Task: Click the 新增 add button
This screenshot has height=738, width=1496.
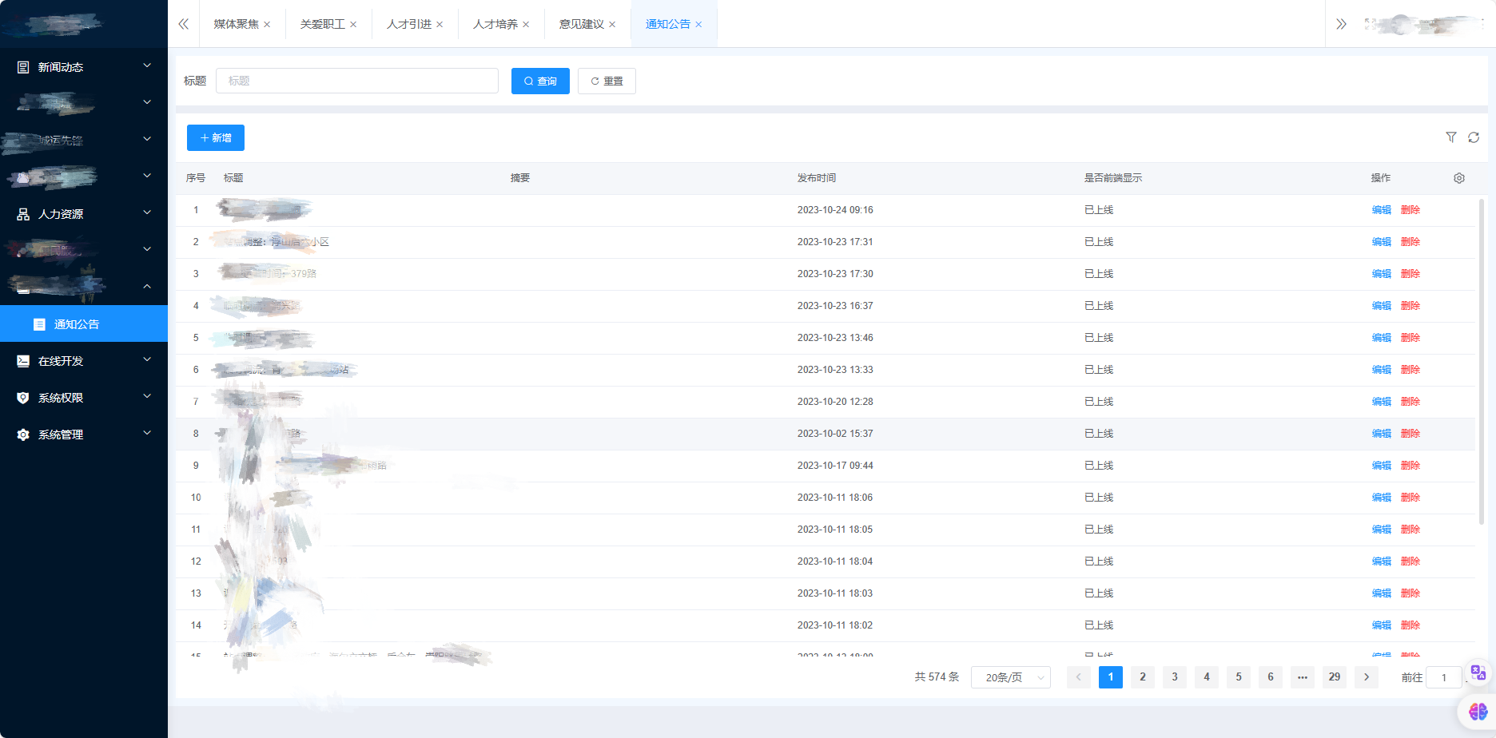Action: pos(216,137)
